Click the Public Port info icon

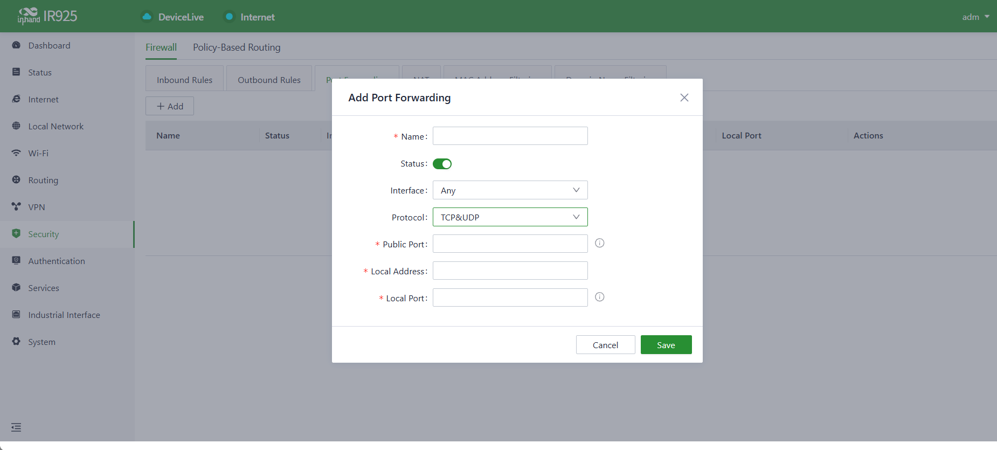[x=599, y=243]
